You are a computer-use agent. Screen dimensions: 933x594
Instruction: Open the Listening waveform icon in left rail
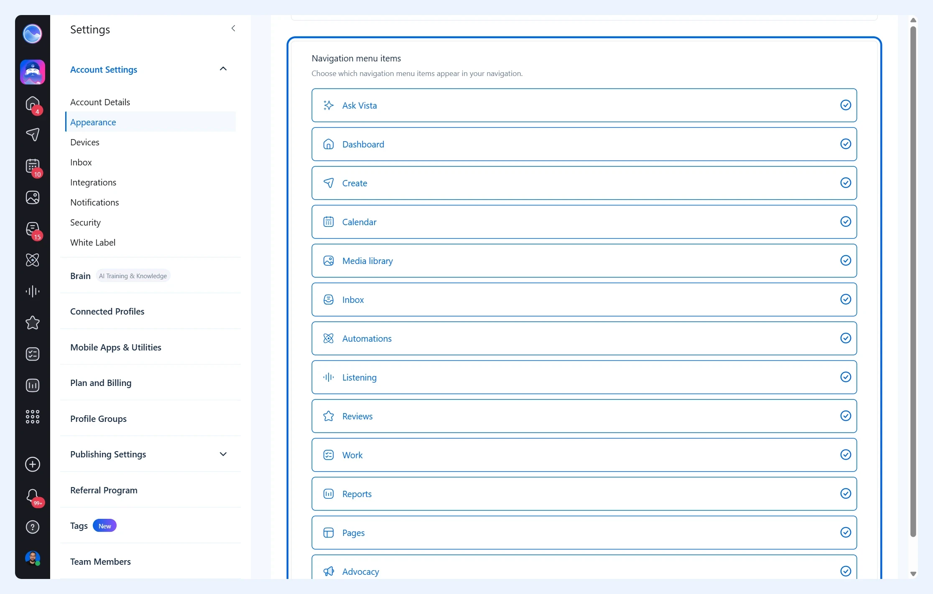(33, 291)
